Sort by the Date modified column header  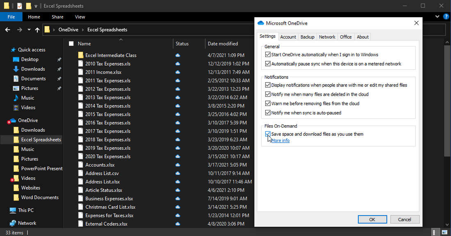[x=223, y=44]
